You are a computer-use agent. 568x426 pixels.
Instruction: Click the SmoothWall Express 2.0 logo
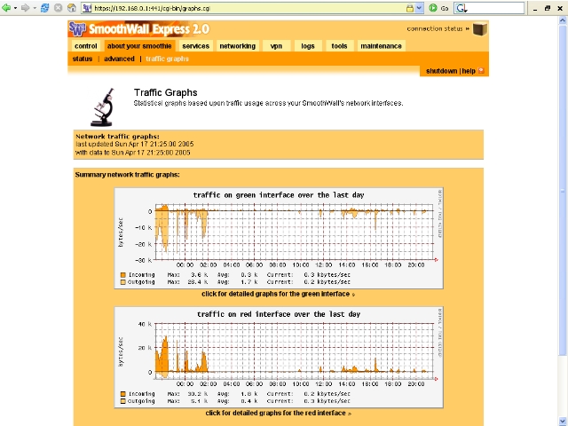(139, 28)
